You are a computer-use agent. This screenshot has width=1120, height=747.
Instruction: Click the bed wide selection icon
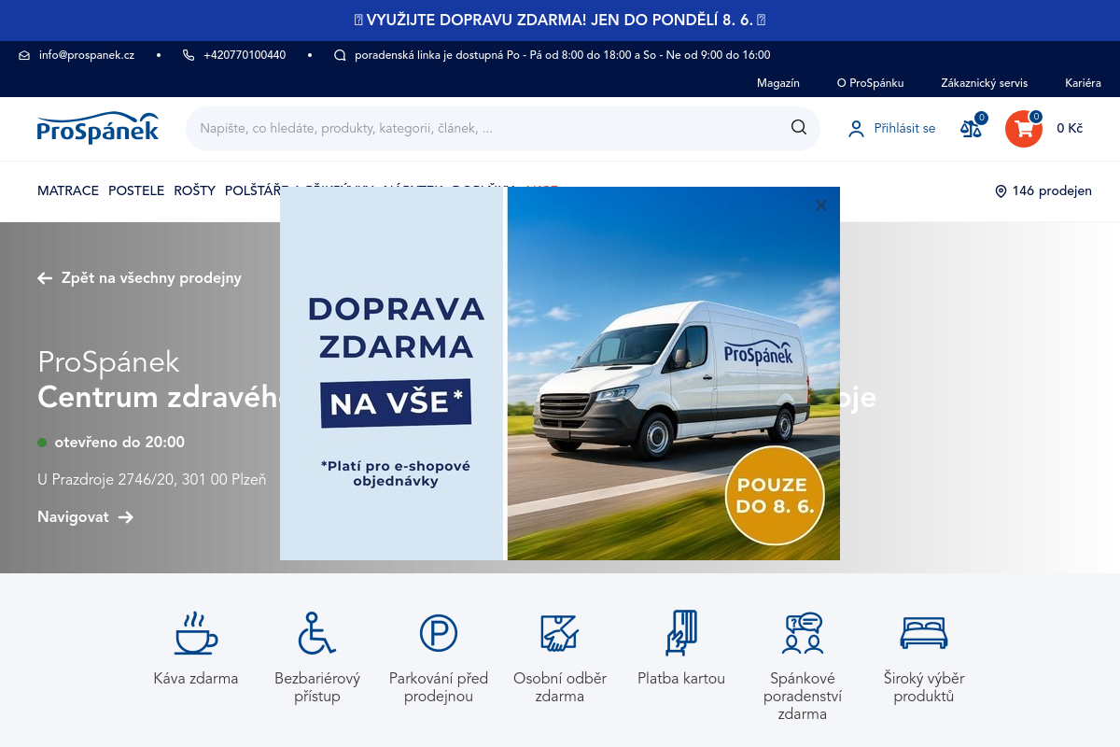click(x=924, y=633)
